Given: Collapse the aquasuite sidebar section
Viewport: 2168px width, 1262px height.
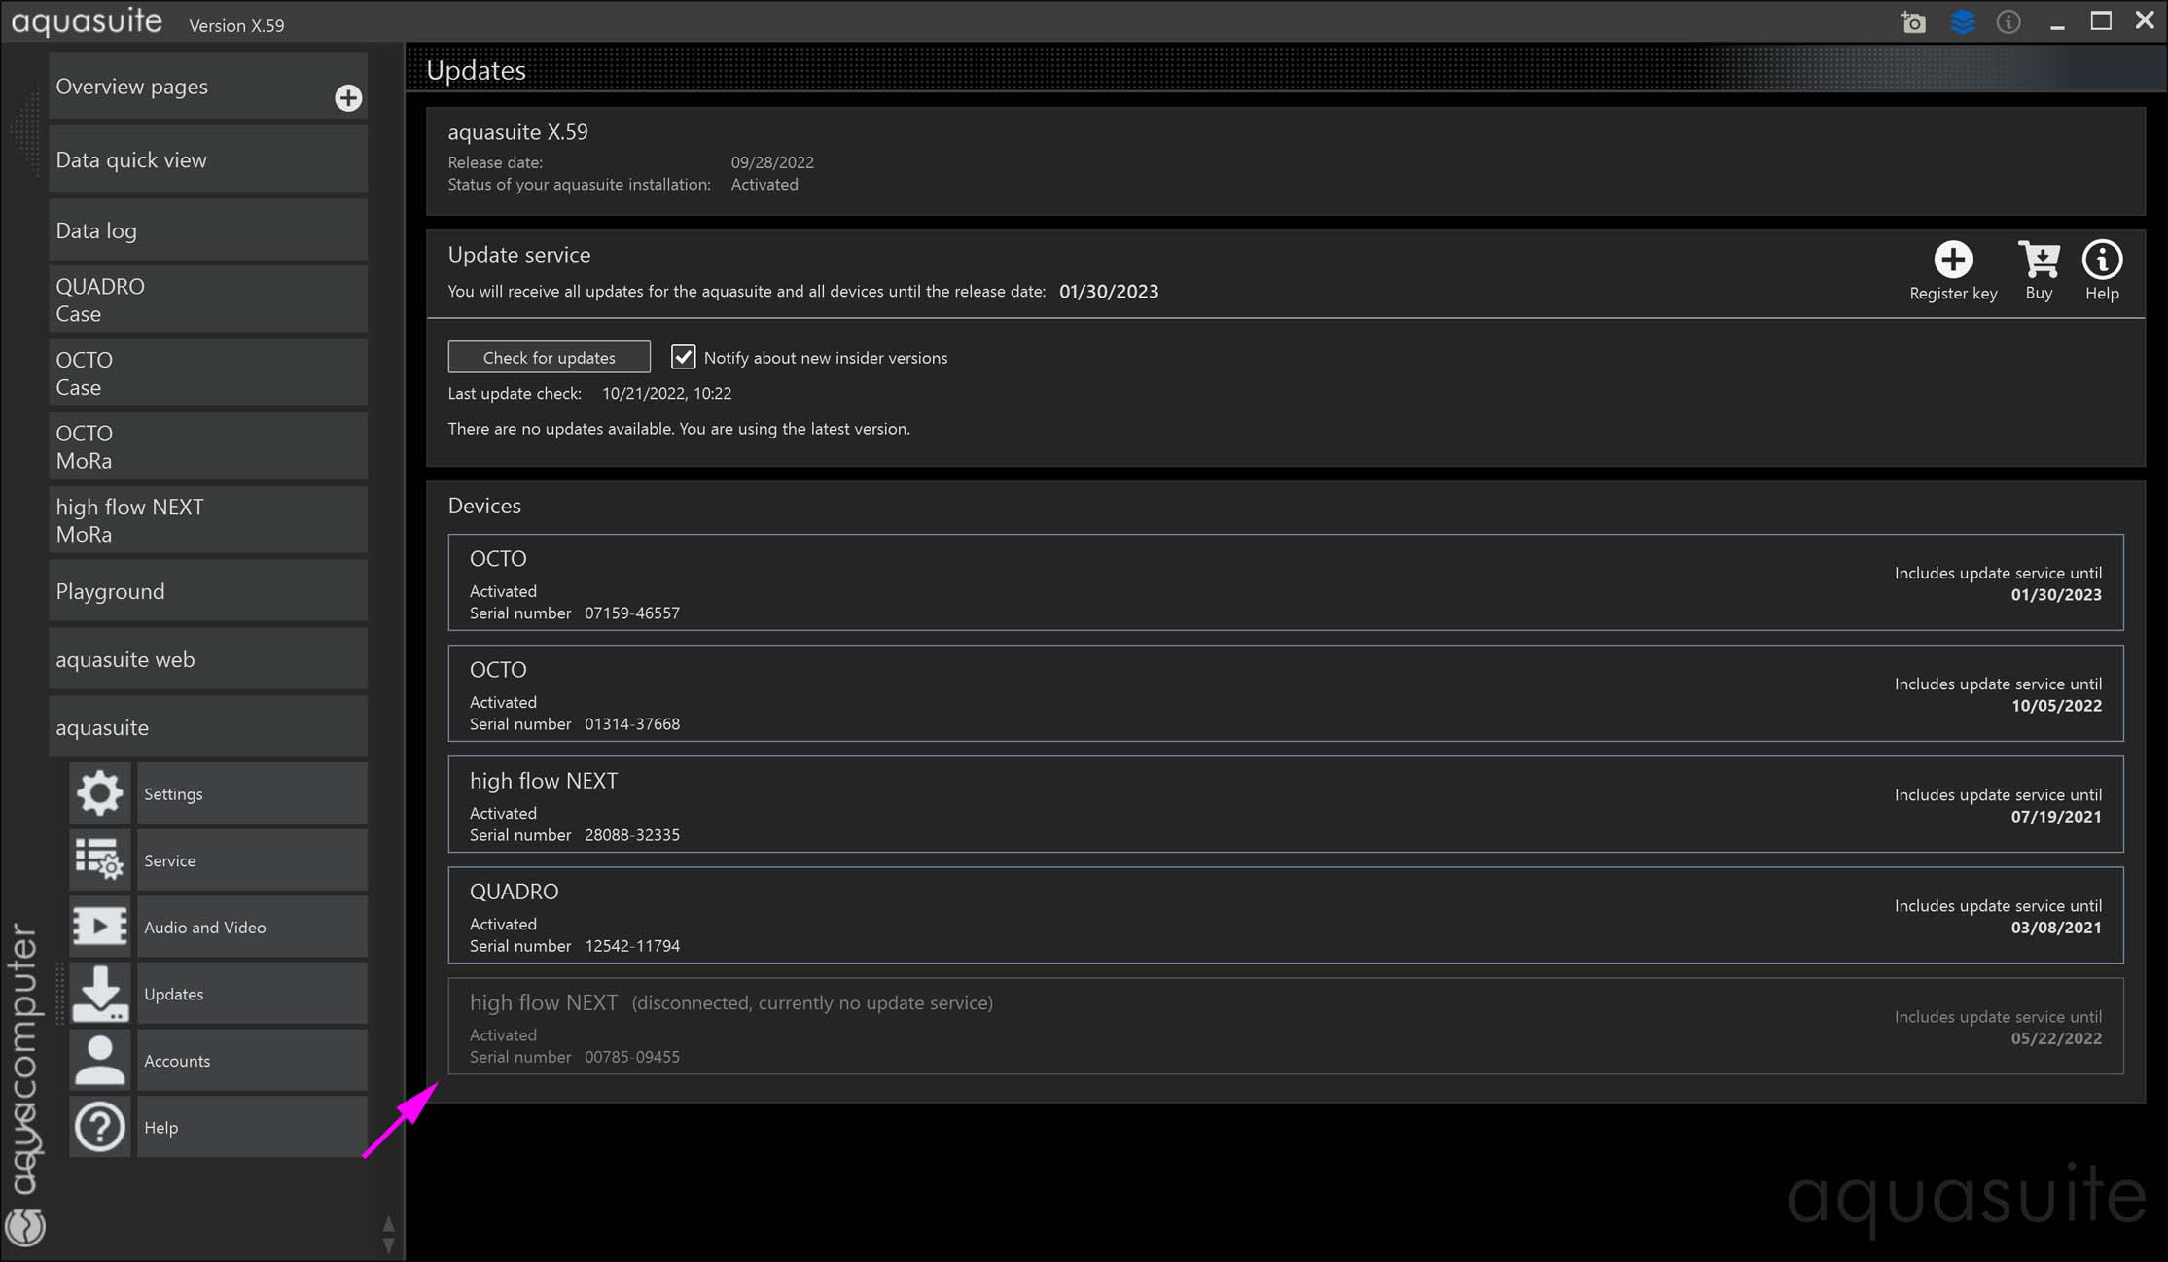Looking at the screenshot, I should (x=207, y=727).
